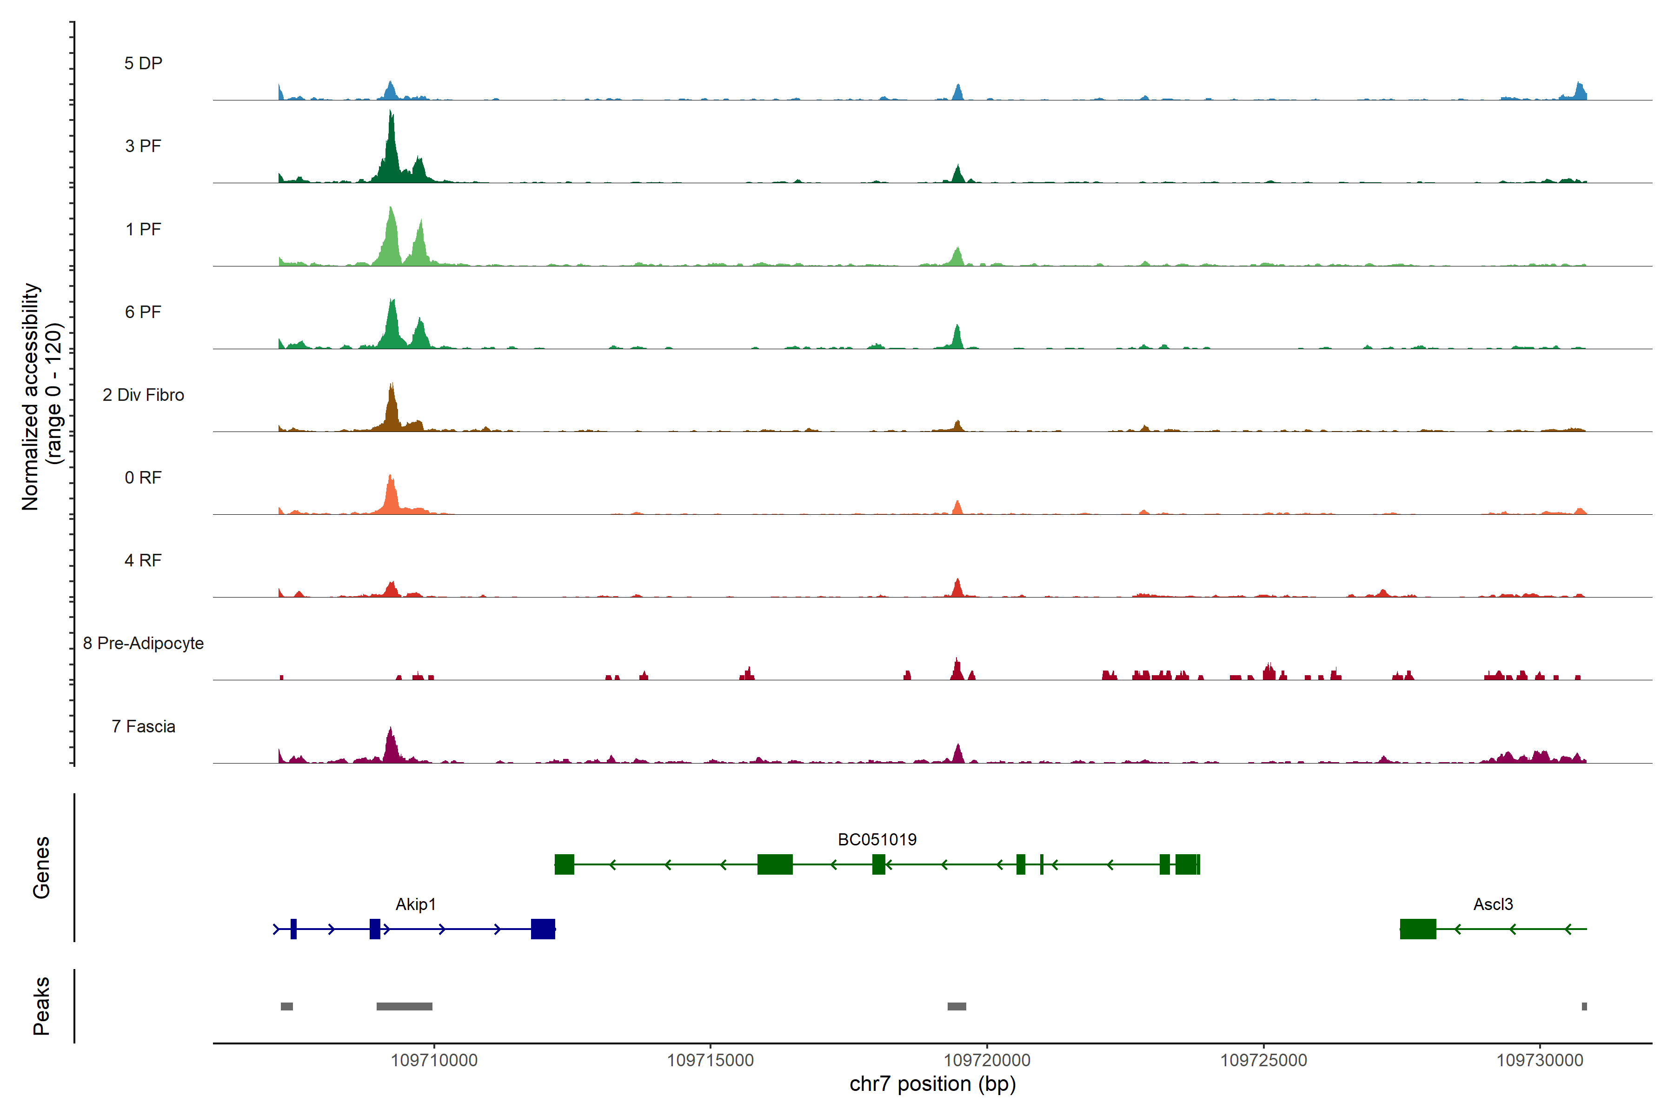This screenshot has height=1116, width=1674.
Task: Click the Akip1 gene label
Action: coord(416,904)
